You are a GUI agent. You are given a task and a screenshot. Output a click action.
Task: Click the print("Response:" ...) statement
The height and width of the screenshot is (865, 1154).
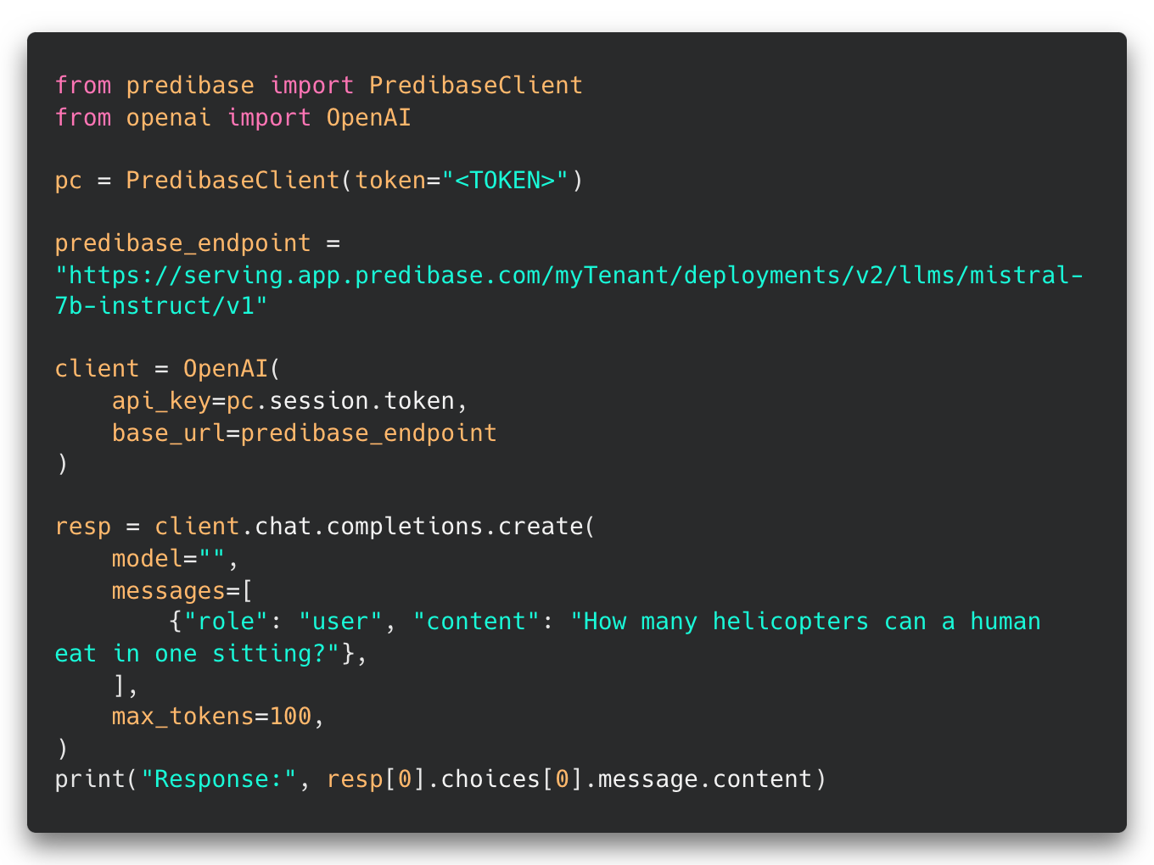tap(440, 779)
